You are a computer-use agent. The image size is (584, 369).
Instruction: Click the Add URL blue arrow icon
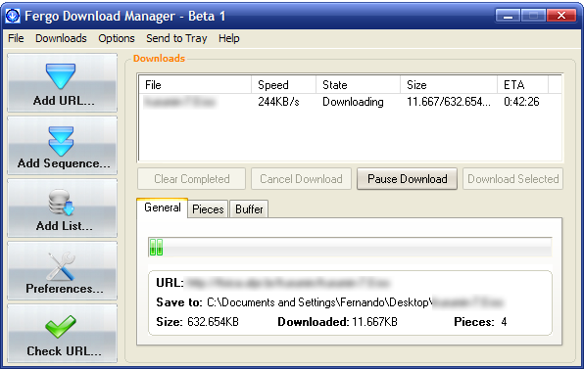(61, 76)
